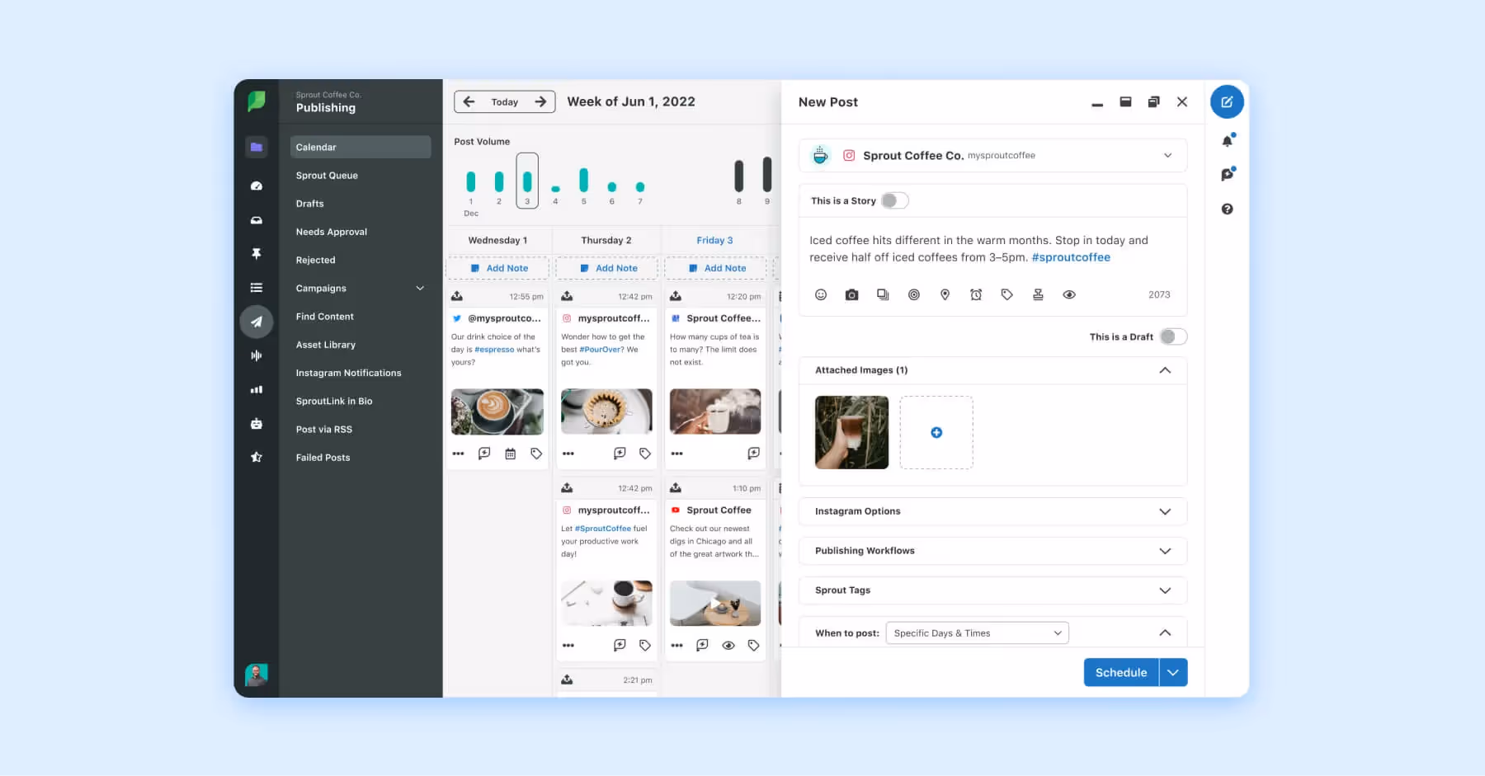Select the Publishing paper plane icon
The height and width of the screenshot is (776, 1485).
point(257,322)
